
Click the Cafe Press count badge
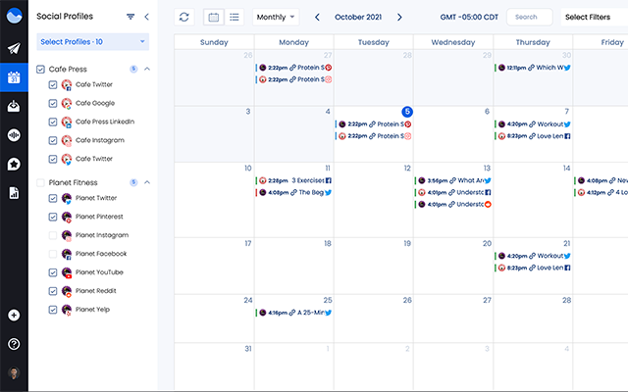(133, 70)
